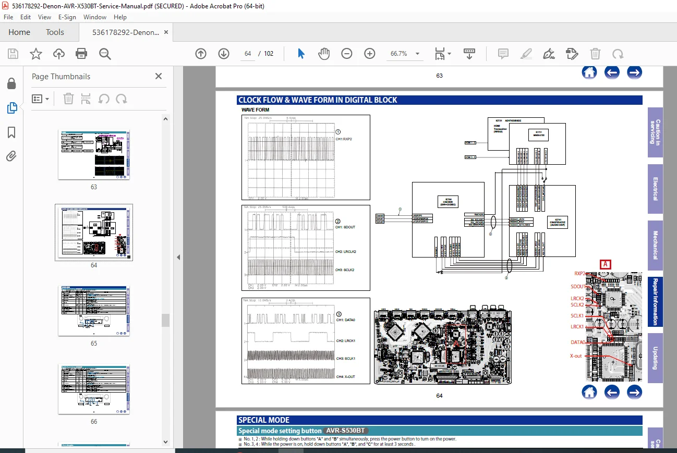Show Page Thumbnails panel icon in sidebar
The width and height of the screenshot is (677, 453).
(x=11, y=108)
